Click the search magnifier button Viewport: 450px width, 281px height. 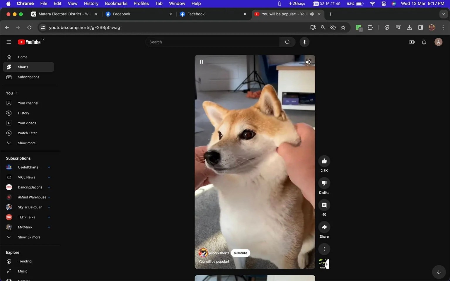coord(287,42)
